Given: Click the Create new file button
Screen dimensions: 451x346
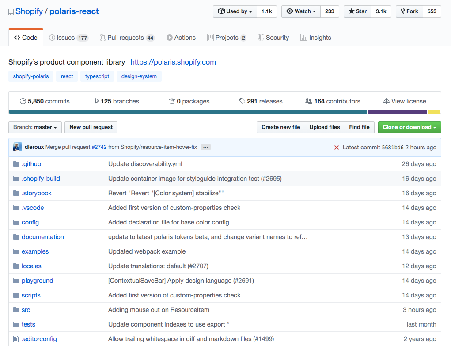Looking at the screenshot, I should 281,127.
